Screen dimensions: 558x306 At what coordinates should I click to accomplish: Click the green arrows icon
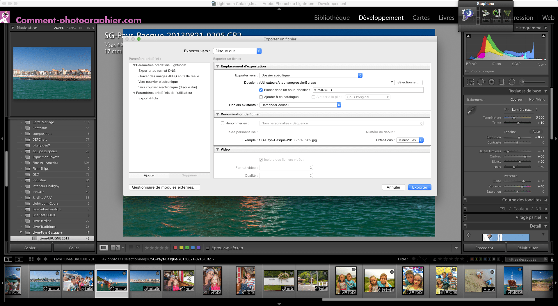coord(507,12)
